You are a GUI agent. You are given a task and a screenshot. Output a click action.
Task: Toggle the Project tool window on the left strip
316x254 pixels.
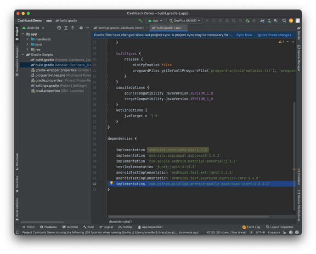(x=17, y=32)
